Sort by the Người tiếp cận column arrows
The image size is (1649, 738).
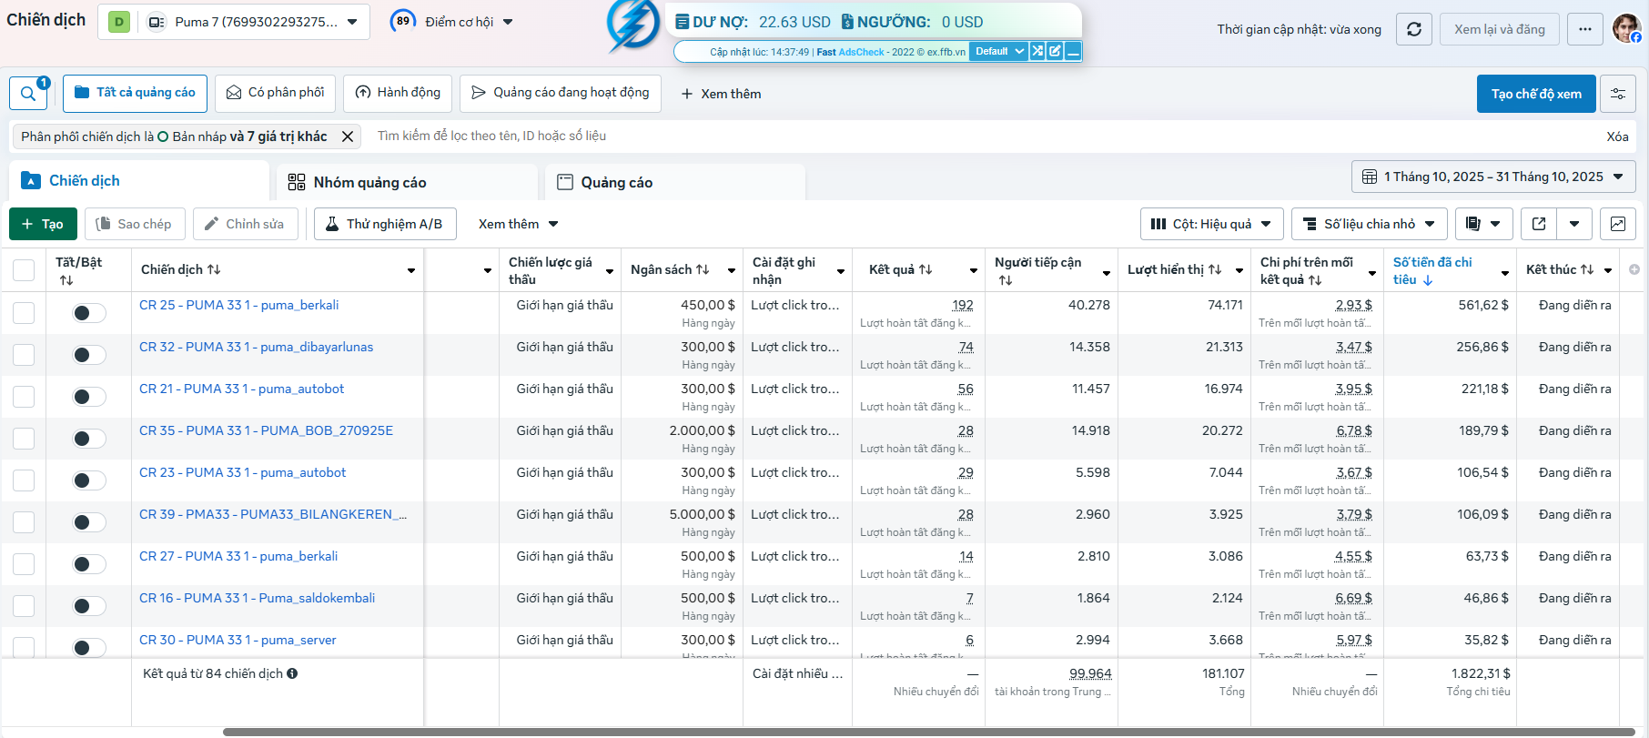pos(1006,280)
